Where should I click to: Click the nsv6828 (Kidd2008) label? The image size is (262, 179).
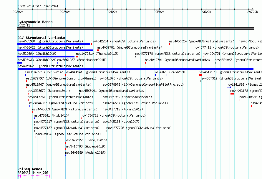171,72
